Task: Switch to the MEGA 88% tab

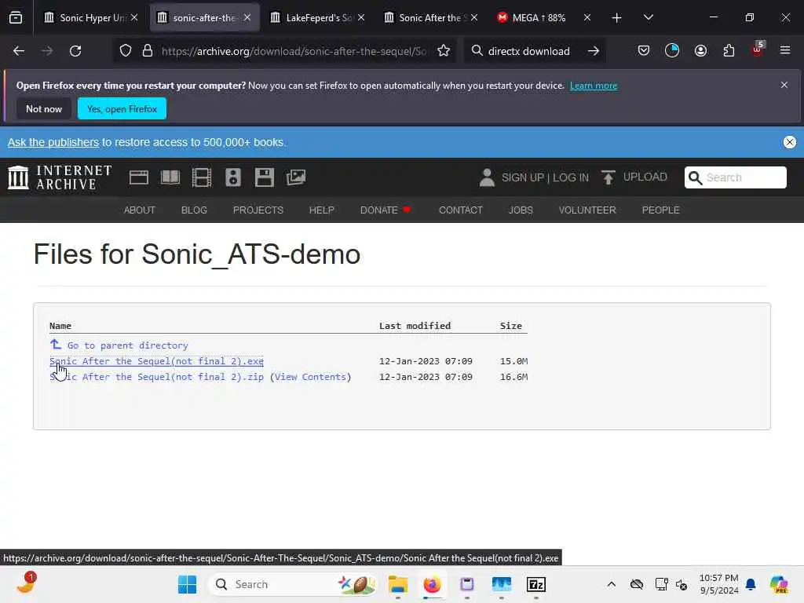Action: point(539,18)
